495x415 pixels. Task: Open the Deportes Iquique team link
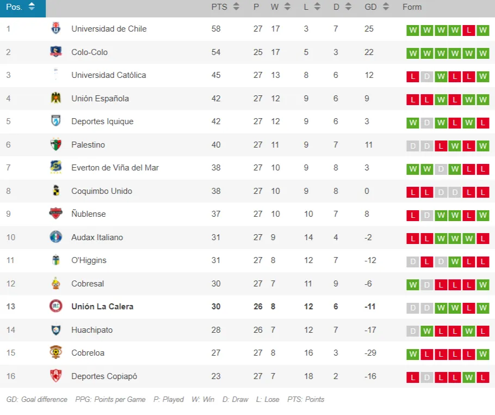pyautogui.click(x=102, y=121)
